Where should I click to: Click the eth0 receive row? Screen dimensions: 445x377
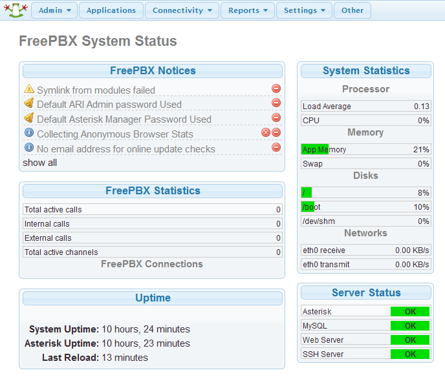366,250
